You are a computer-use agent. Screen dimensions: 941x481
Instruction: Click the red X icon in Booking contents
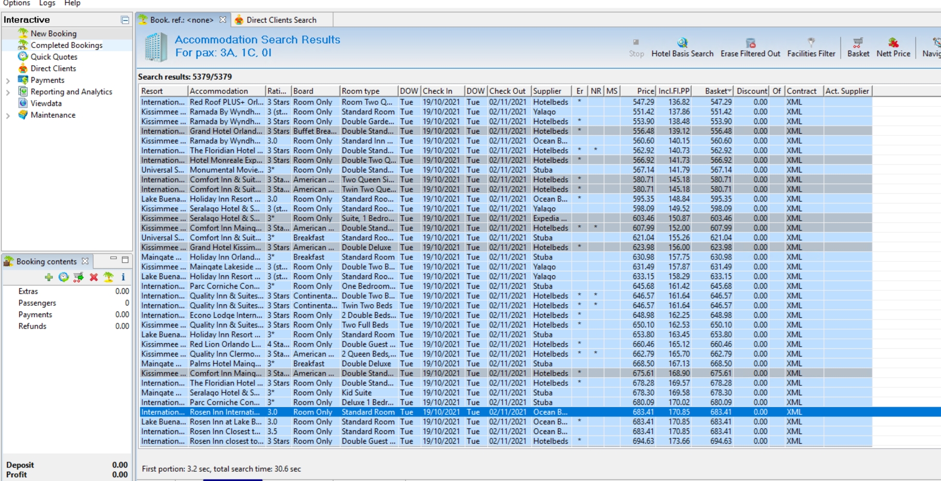[x=94, y=277]
